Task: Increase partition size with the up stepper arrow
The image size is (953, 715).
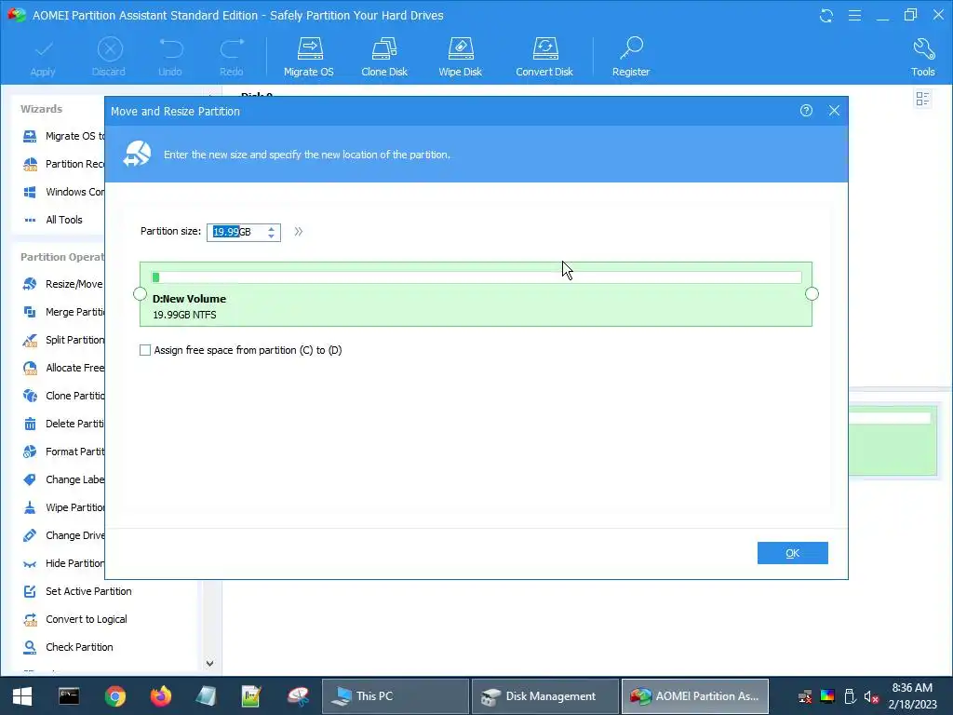Action: point(271,229)
